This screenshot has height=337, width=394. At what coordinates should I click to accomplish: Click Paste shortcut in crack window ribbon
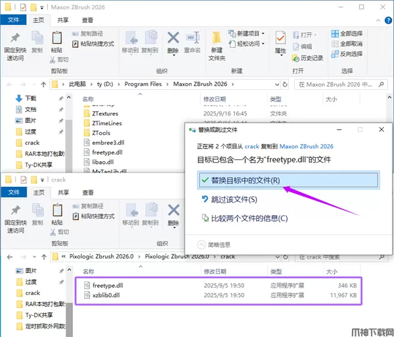94,216
